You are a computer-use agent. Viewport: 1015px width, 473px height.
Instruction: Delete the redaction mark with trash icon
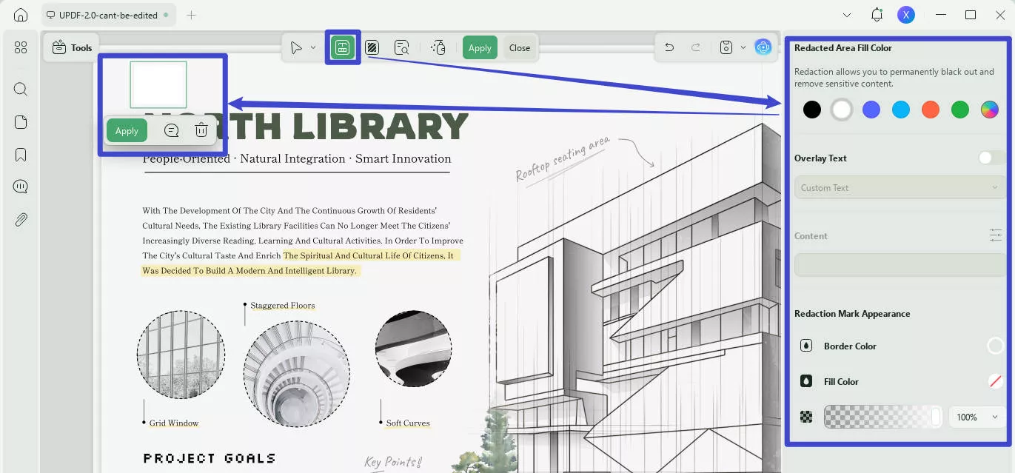click(x=201, y=130)
